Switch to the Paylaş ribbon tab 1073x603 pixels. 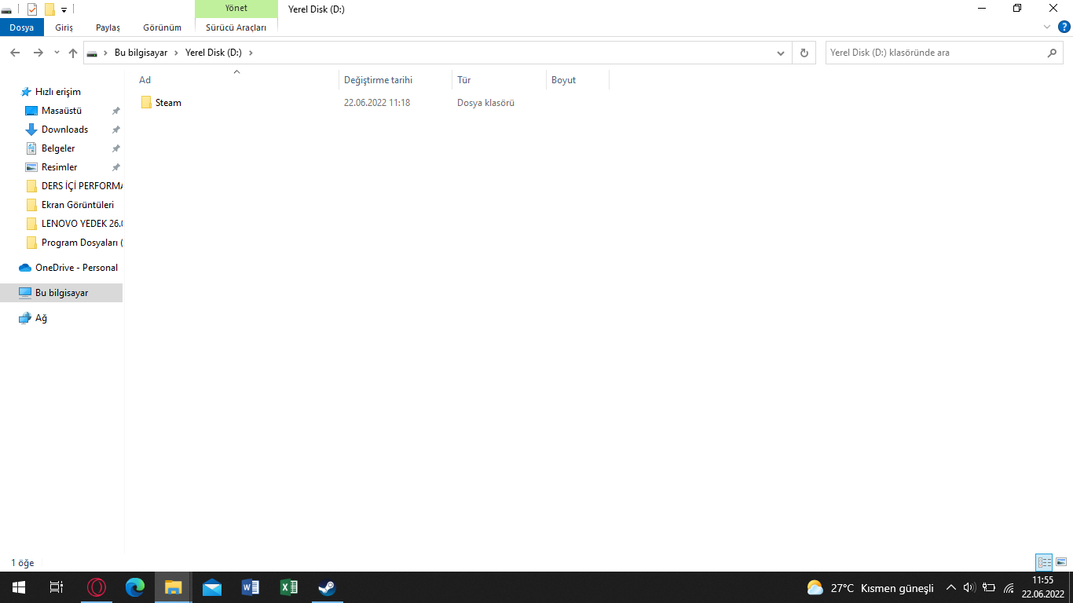[x=108, y=27]
